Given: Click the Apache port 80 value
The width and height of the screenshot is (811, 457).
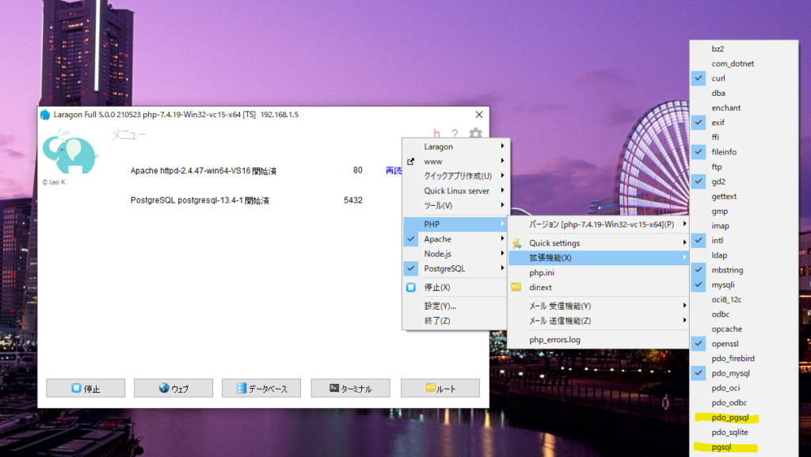Looking at the screenshot, I should click(357, 170).
